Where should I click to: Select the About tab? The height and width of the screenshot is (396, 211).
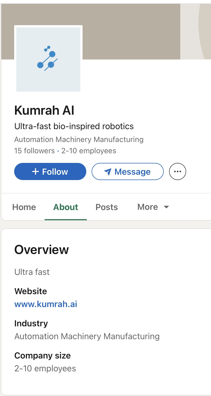[x=66, y=207]
